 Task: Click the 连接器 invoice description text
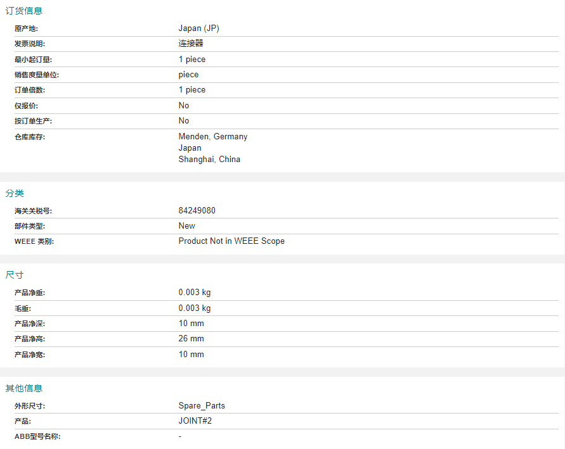click(191, 44)
